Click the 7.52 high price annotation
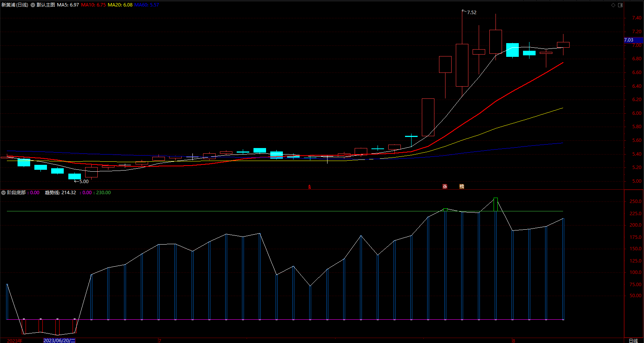Image resolution: width=644 pixels, height=343 pixels. click(472, 13)
